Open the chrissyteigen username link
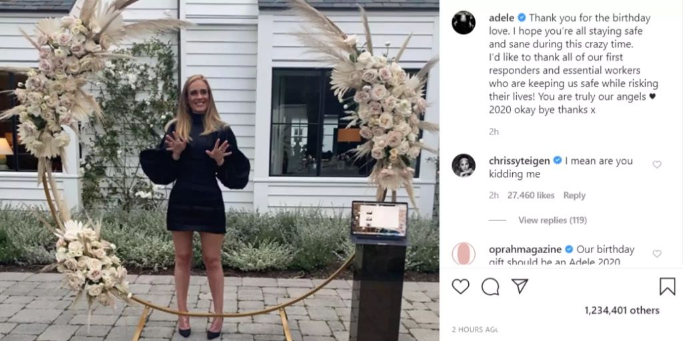 point(520,161)
